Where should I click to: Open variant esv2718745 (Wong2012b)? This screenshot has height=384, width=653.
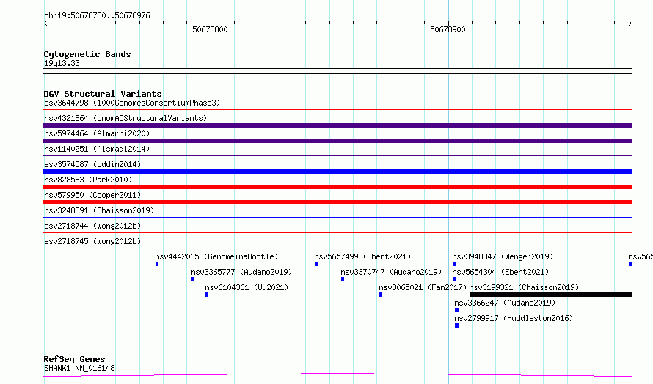click(92, 241)
